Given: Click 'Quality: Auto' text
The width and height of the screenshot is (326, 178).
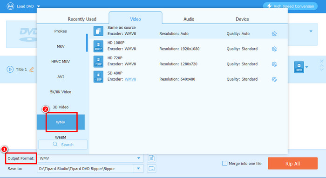Looking at the screenshot, I should (238, 33).
